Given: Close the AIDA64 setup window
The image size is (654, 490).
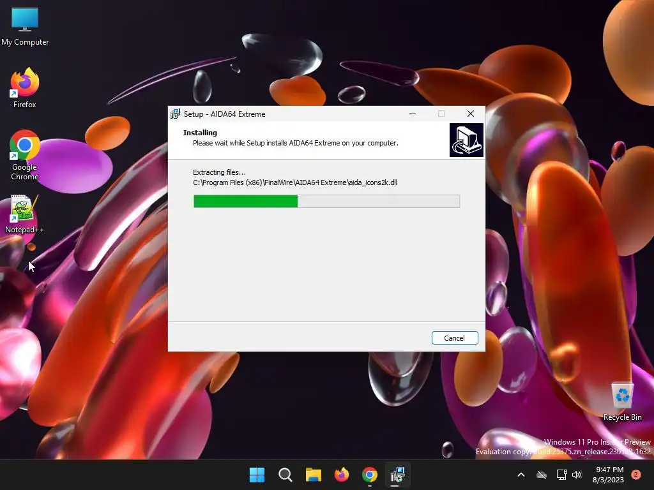Looking at the screenshot, I should pos(471,114).
